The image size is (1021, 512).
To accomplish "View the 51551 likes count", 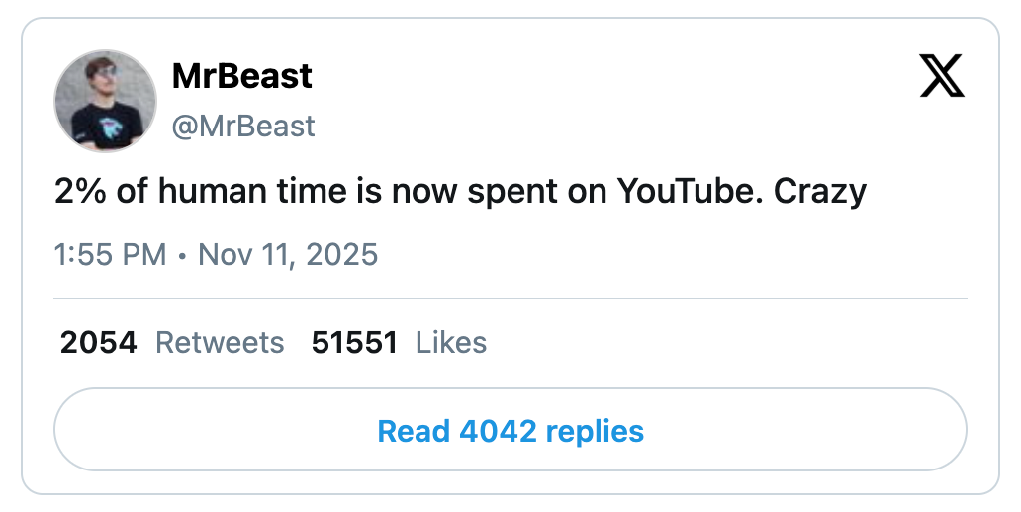I will [354, 342].
